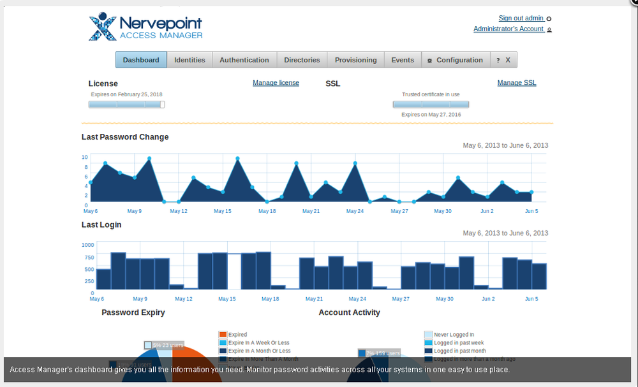This screenshot has width=638, height=387.
Task: Click the License section heading
Action: [x=103, y=84]
